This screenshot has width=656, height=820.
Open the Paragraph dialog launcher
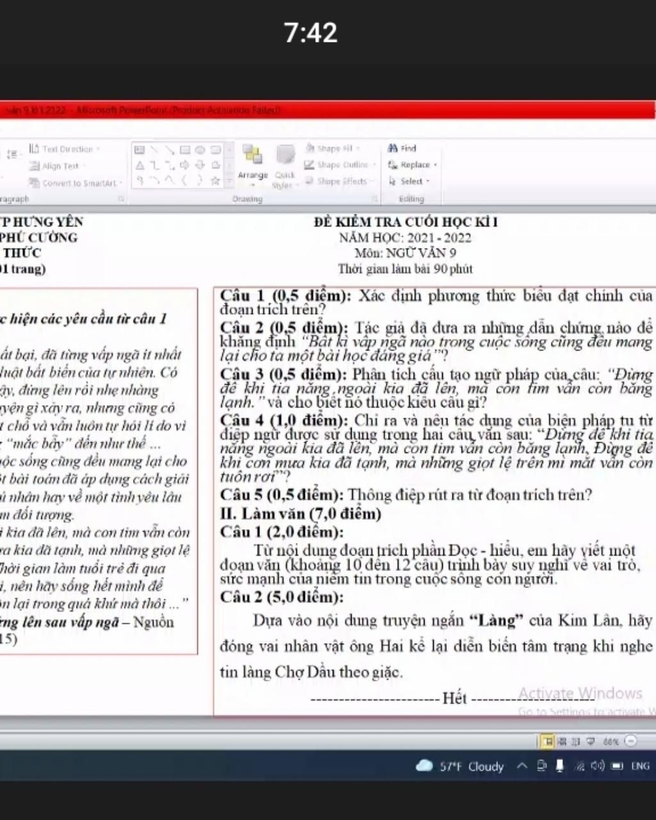click(x=120, y=199)
